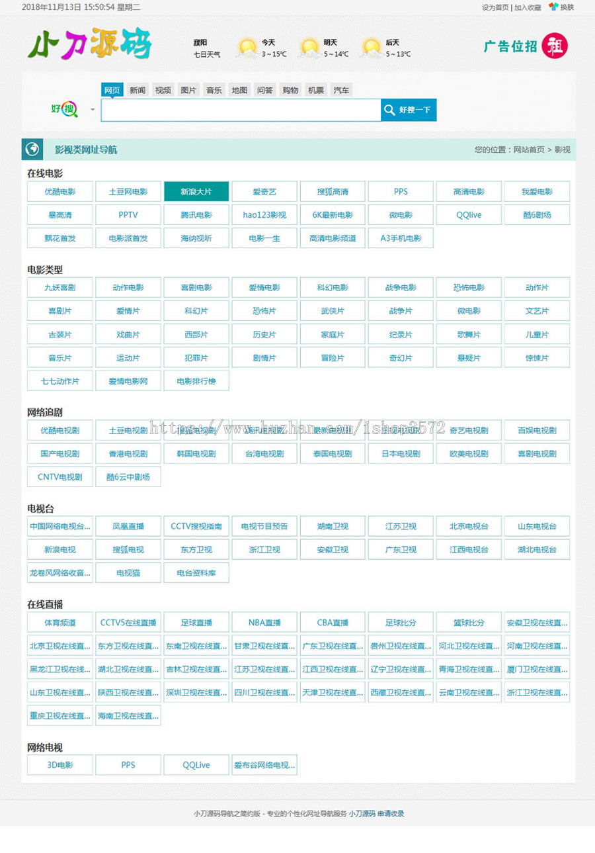Click the 广告位招租 ad banner
The height and width of the screenshot is (853, 595).
(526, 46)
